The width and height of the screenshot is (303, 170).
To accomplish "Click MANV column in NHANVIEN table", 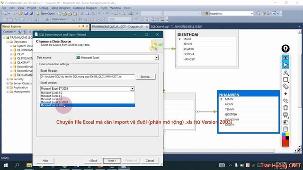I will [x=229, y=99].
